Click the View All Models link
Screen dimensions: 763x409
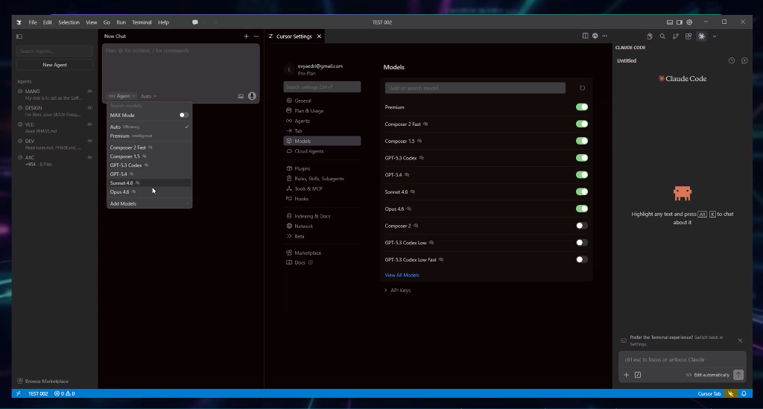[402, 275]
